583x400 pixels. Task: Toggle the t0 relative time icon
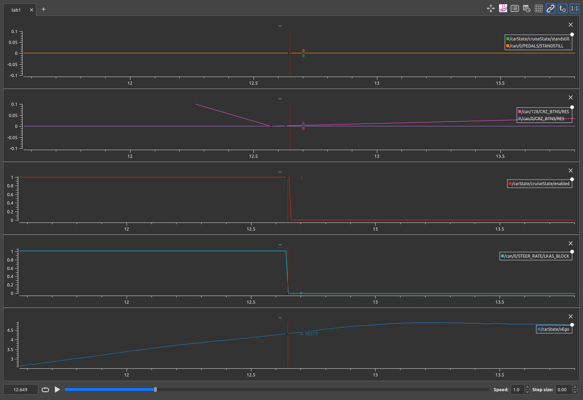point(562,8)
